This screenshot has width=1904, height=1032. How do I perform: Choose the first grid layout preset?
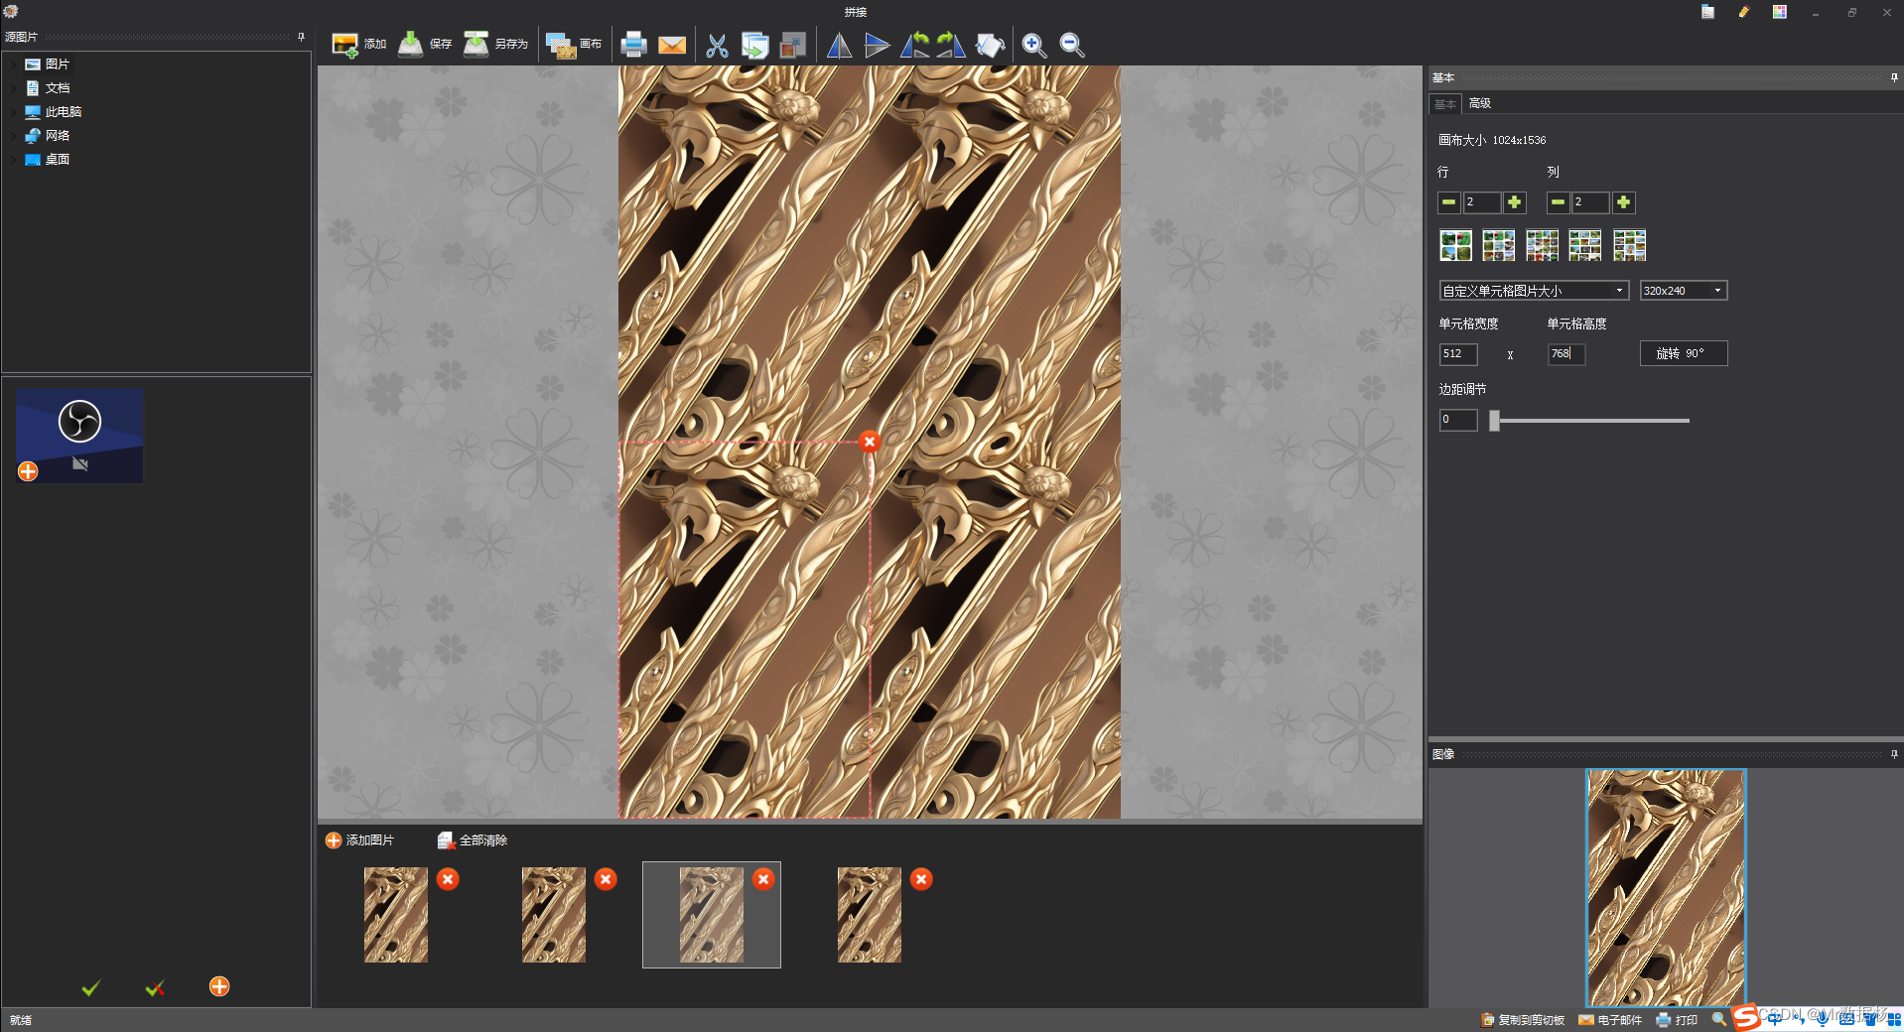[1455, 245]
